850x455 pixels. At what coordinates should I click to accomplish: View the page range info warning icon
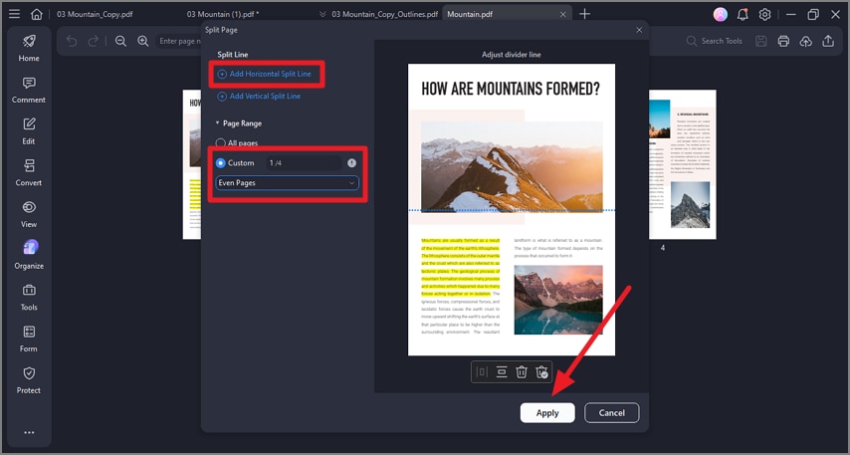coord(351,162)
